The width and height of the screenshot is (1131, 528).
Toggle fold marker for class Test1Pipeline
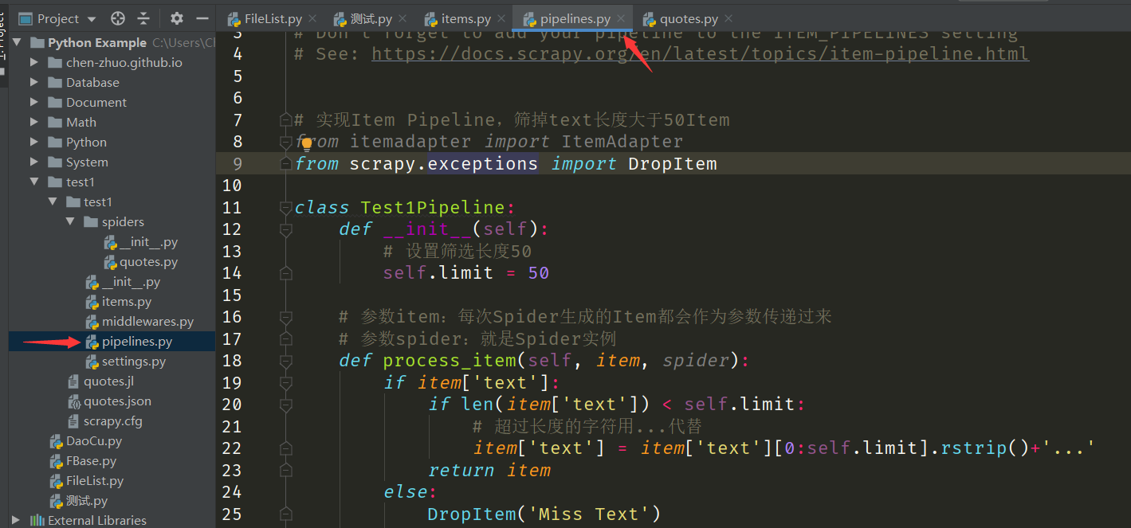[285, 208]
